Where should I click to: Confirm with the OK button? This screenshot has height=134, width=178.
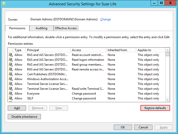123,127
